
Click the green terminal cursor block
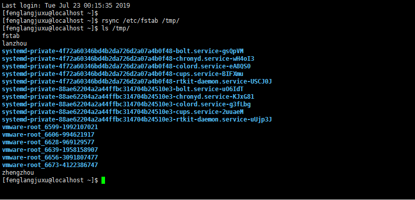[x=103, y=180]
